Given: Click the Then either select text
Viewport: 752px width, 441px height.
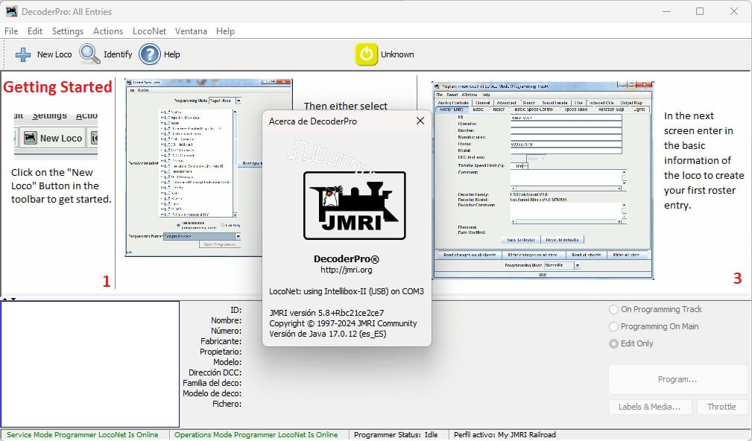Looking at the screenshot, I should pyautogui.click(x=345, y=106).
